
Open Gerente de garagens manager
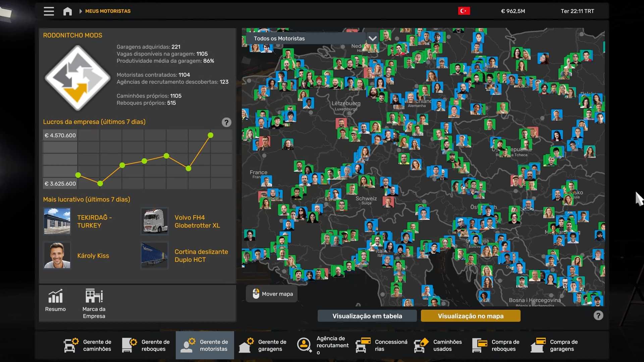click(263, 345)
